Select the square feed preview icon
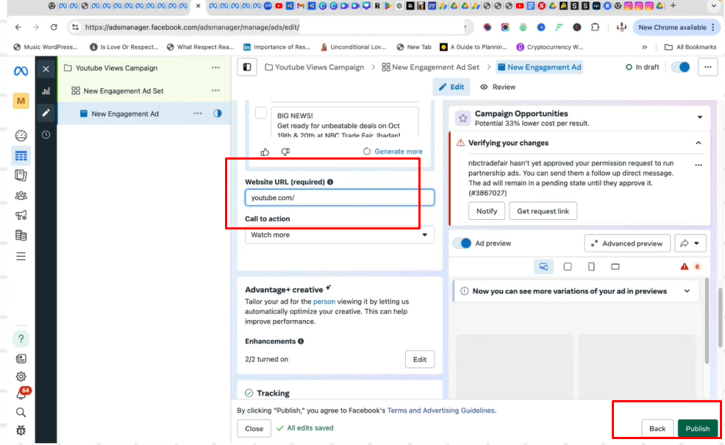Viewport: 725px width, 445px height. (x=568, y=266)
